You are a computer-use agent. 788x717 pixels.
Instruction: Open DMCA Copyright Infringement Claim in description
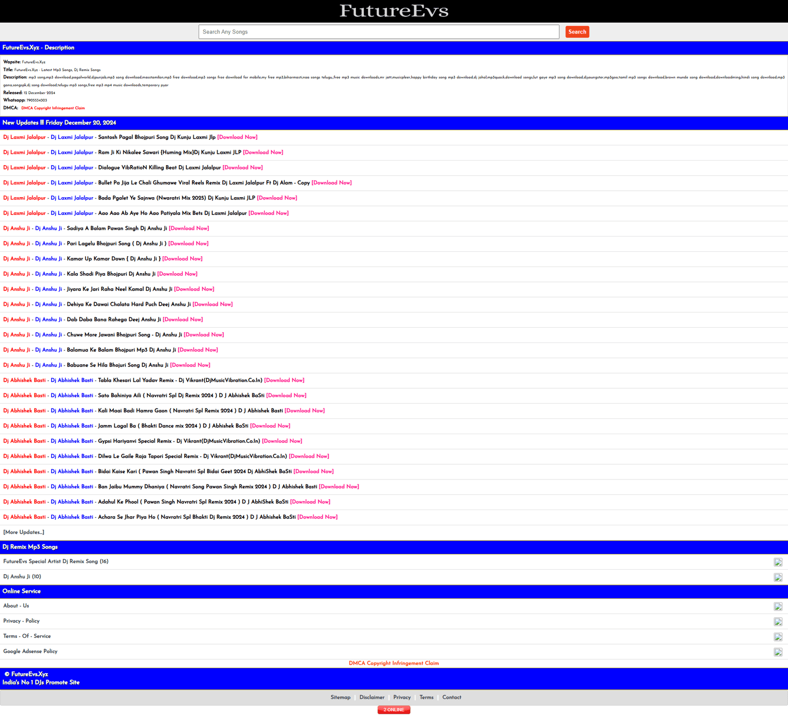pos(53,108)
